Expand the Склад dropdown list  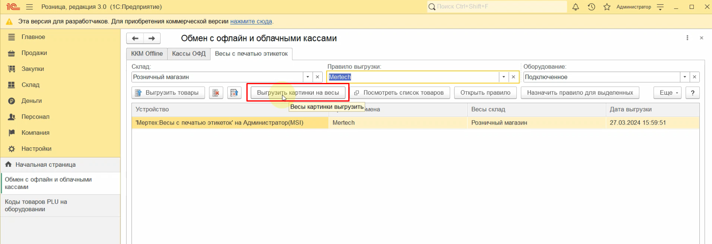coord(308,77)
